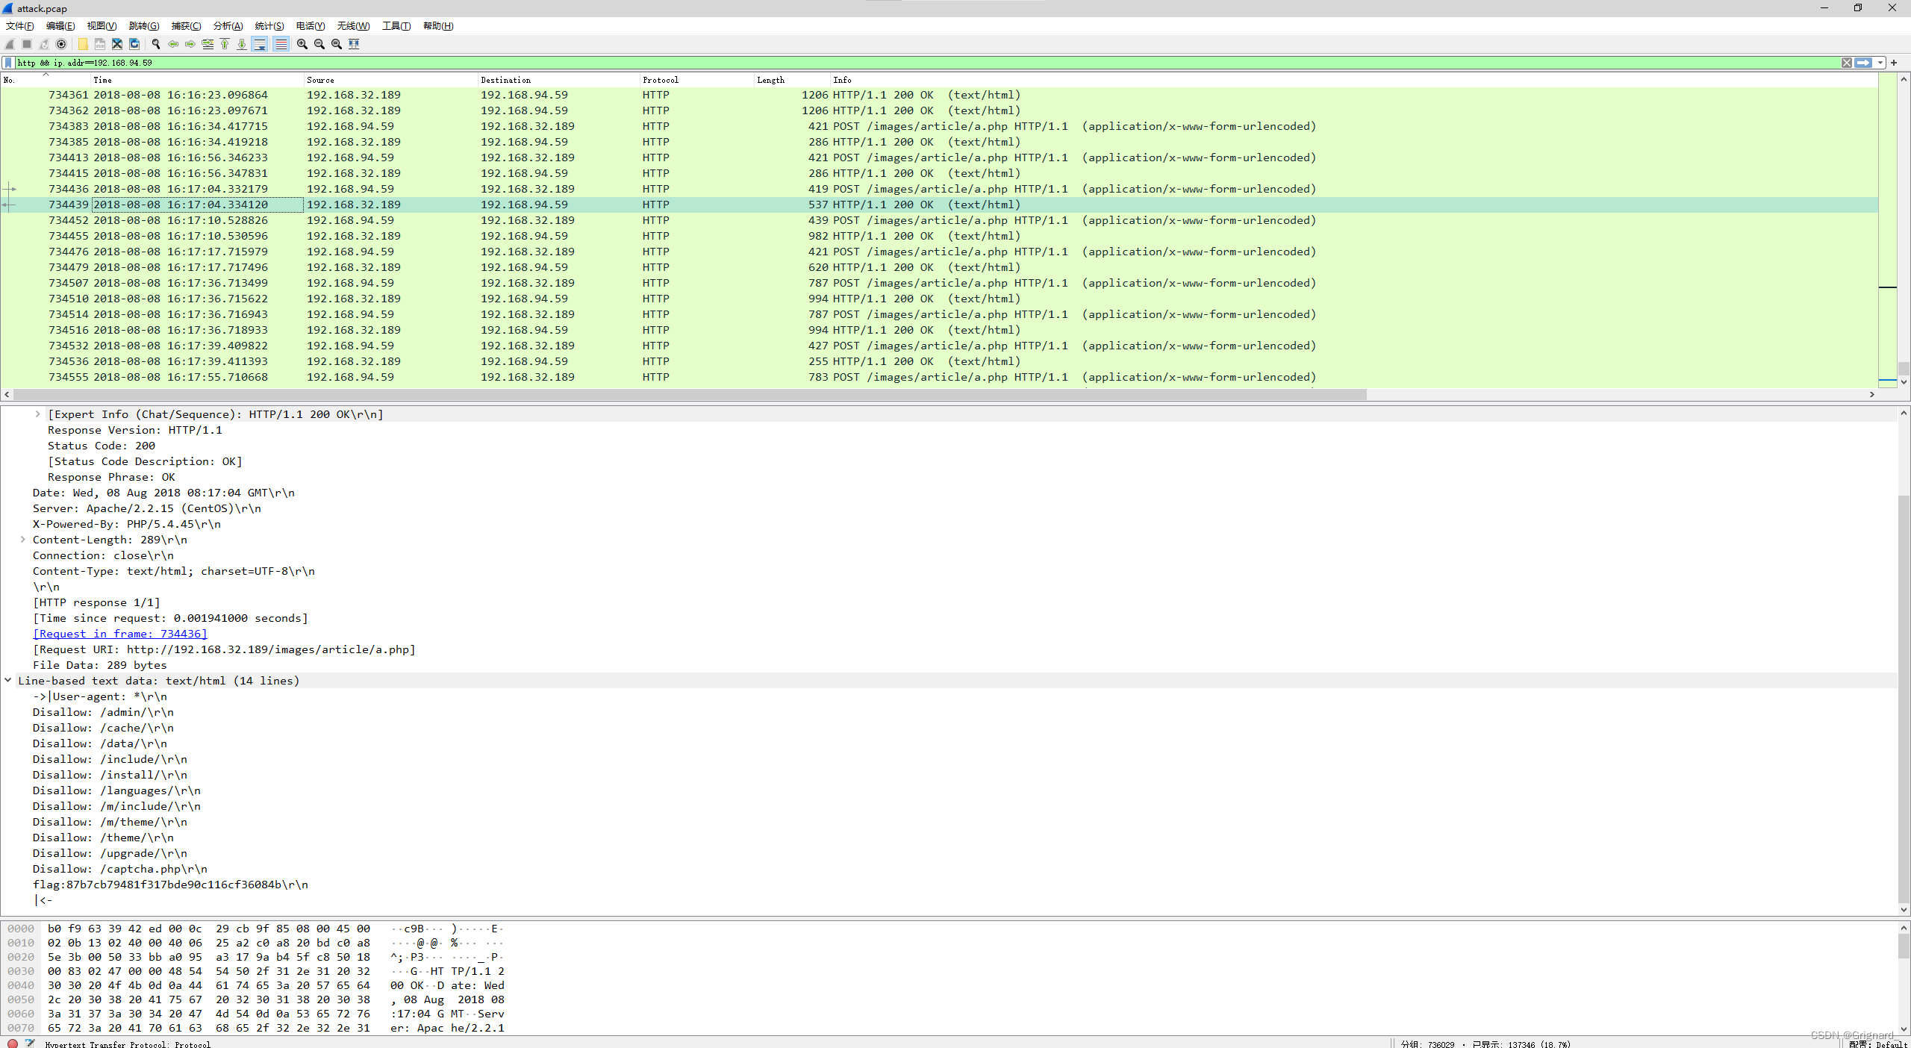
Task: Select packet number 734436 row
Action: pyautogui.click(x=939, y=189)
